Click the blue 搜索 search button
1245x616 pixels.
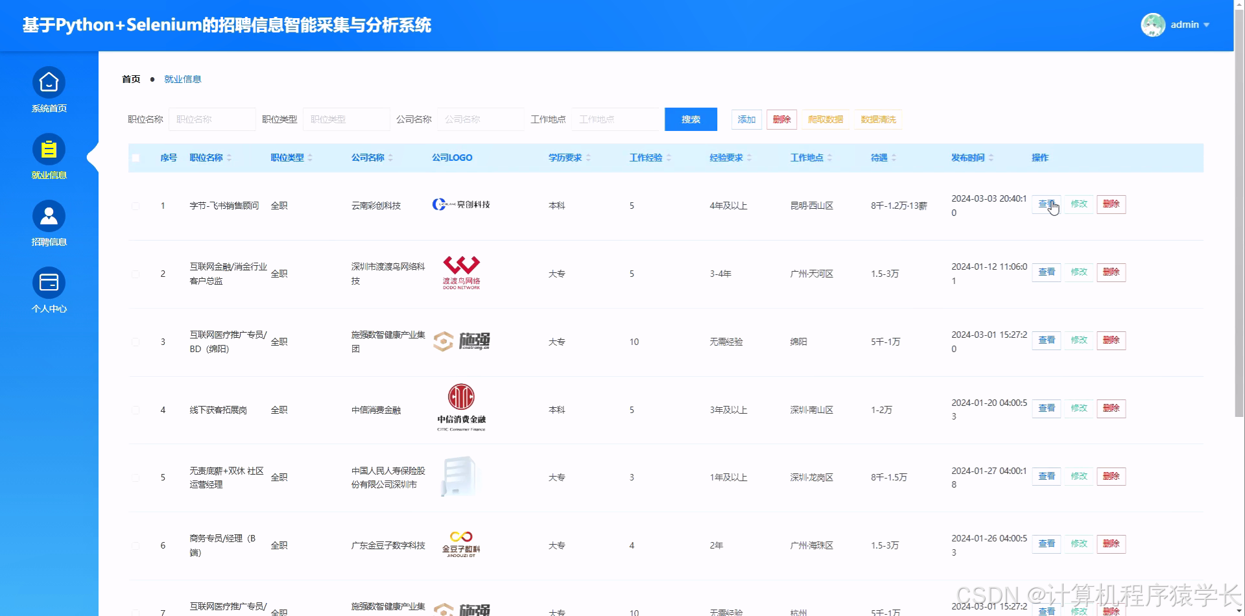(690, 119)
